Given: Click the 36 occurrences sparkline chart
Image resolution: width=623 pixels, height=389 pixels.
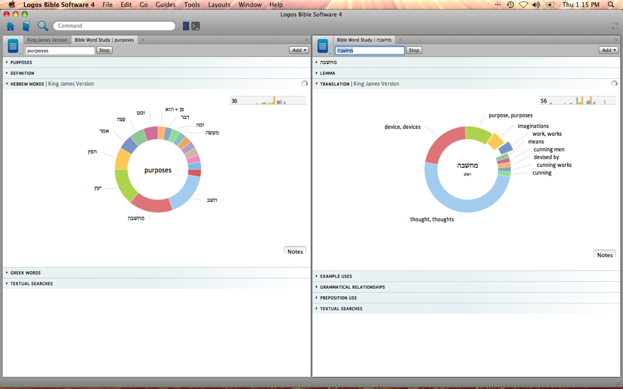Looking at the screenshot, I should pyautogui.click(x=268, y=101).
